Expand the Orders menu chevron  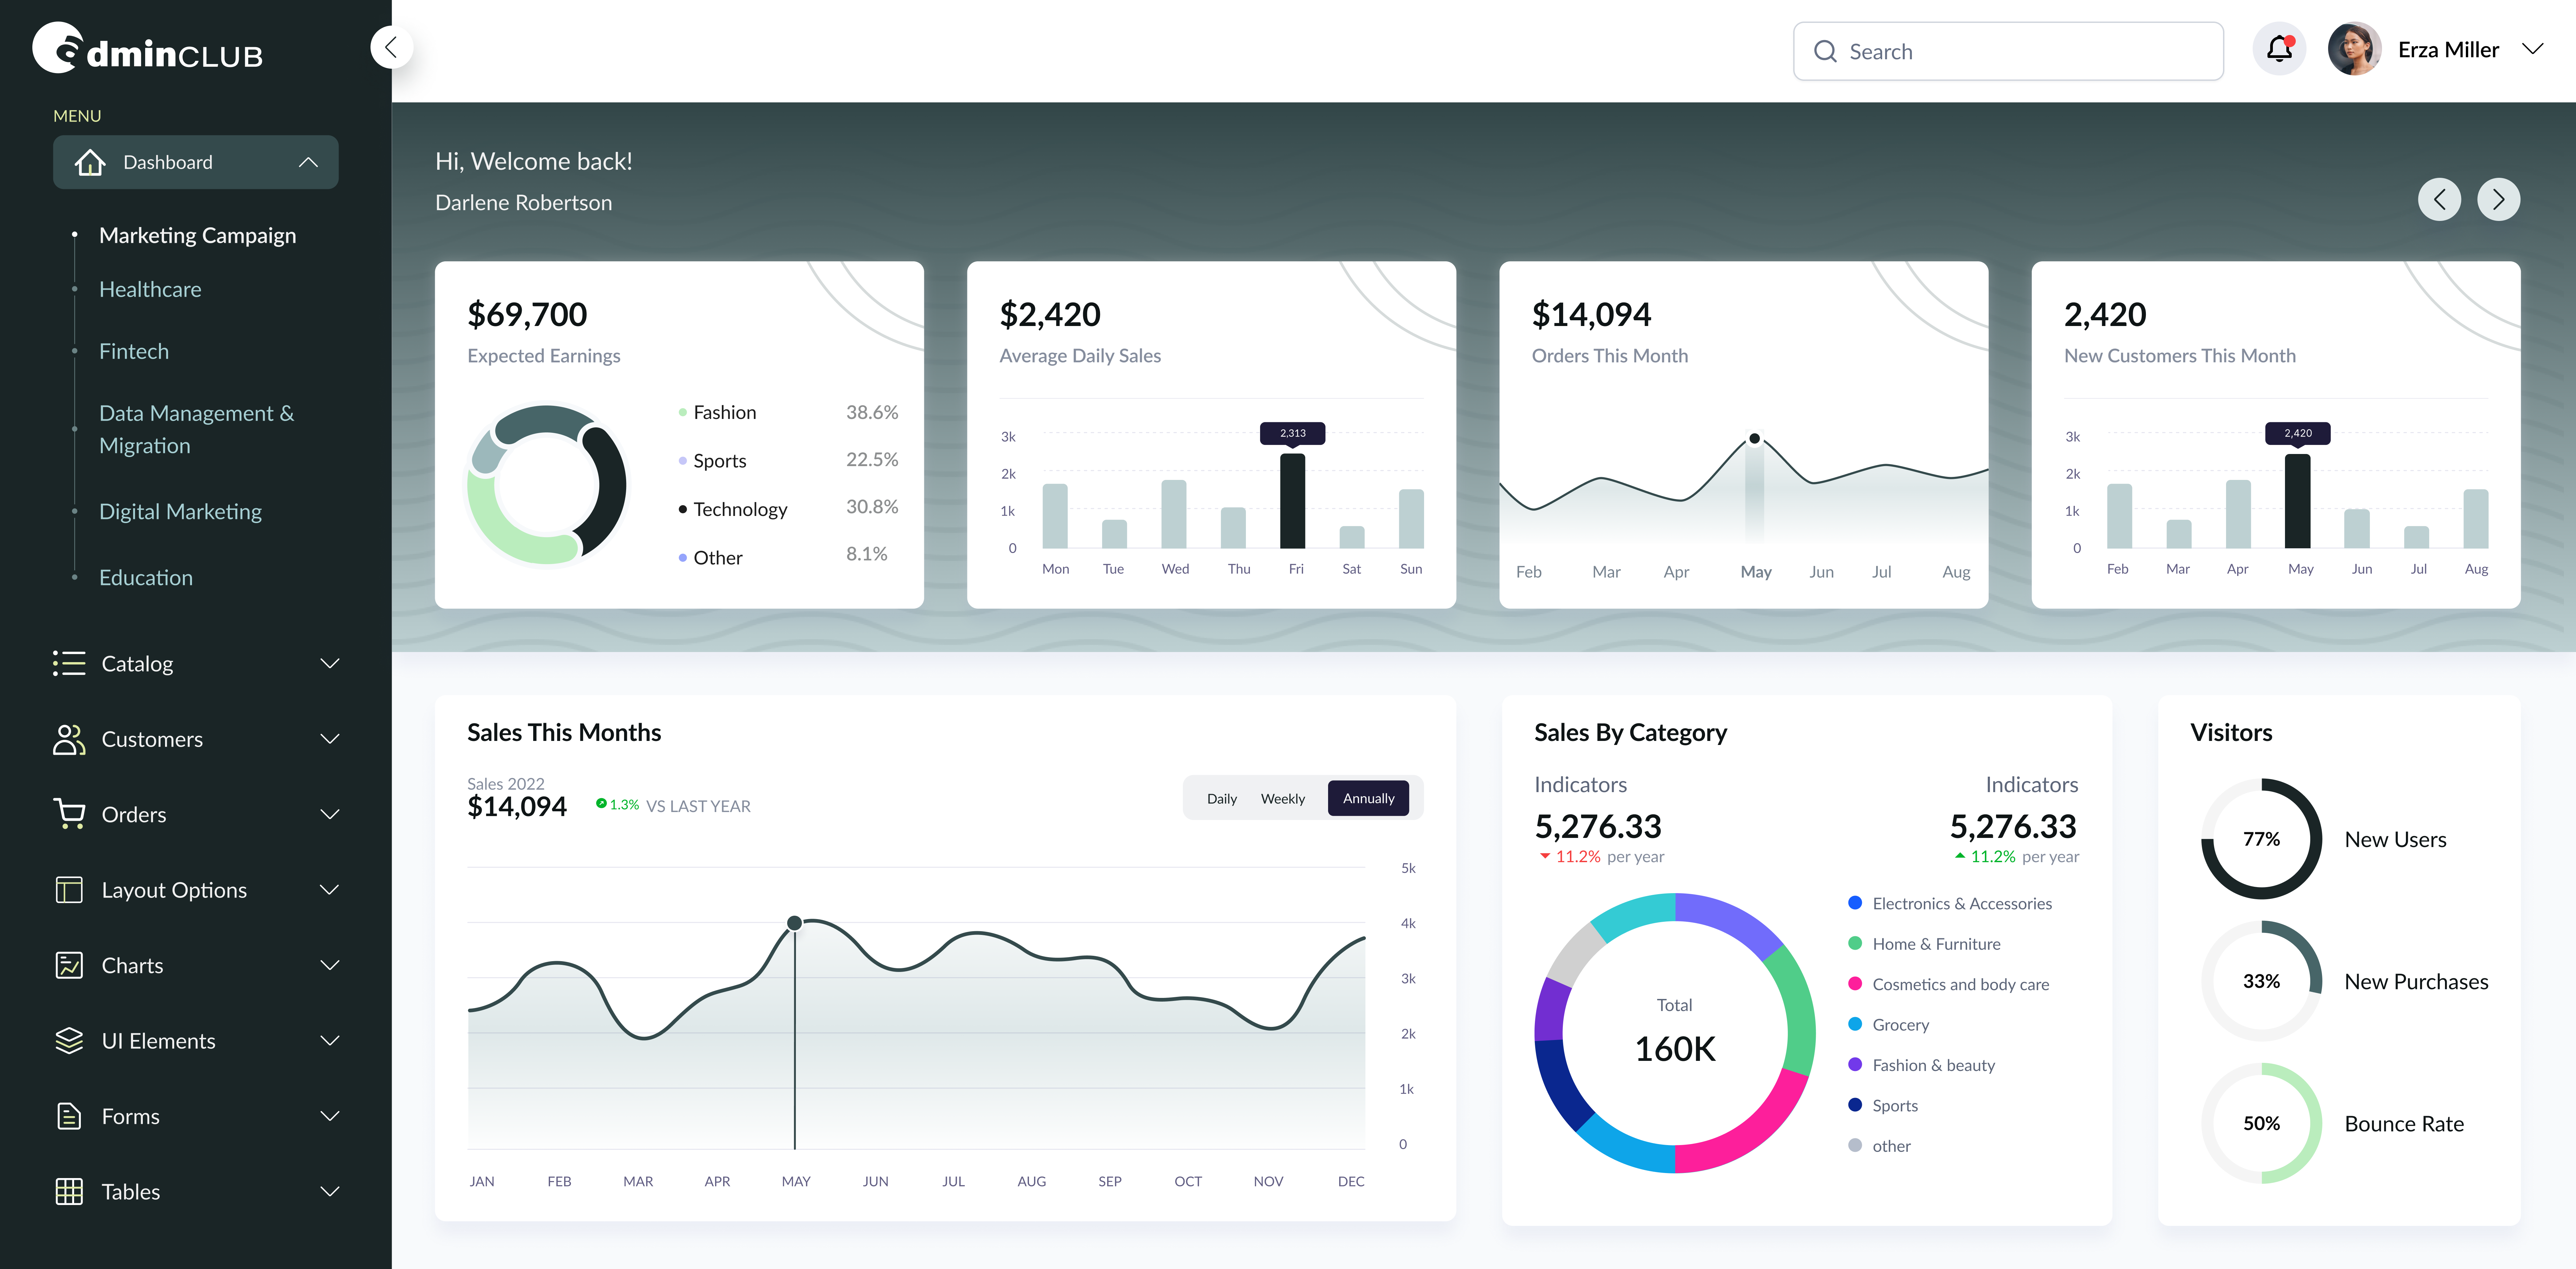[x=330, y=814]
